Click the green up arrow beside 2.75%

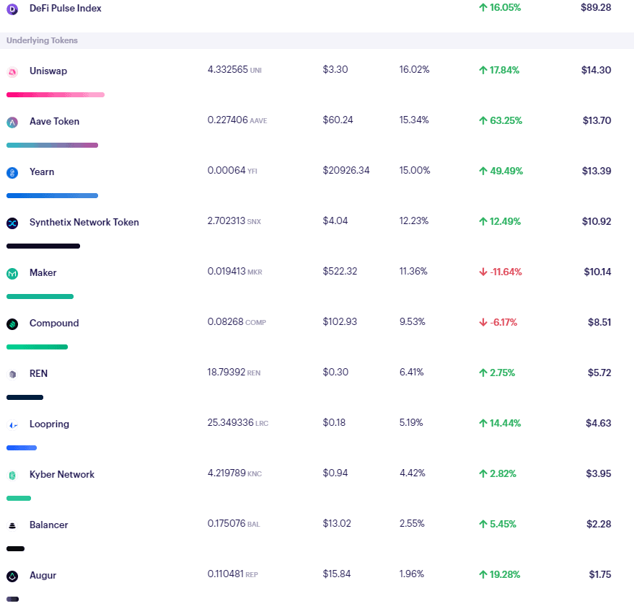pyautogui.click(x=483, y=373)
